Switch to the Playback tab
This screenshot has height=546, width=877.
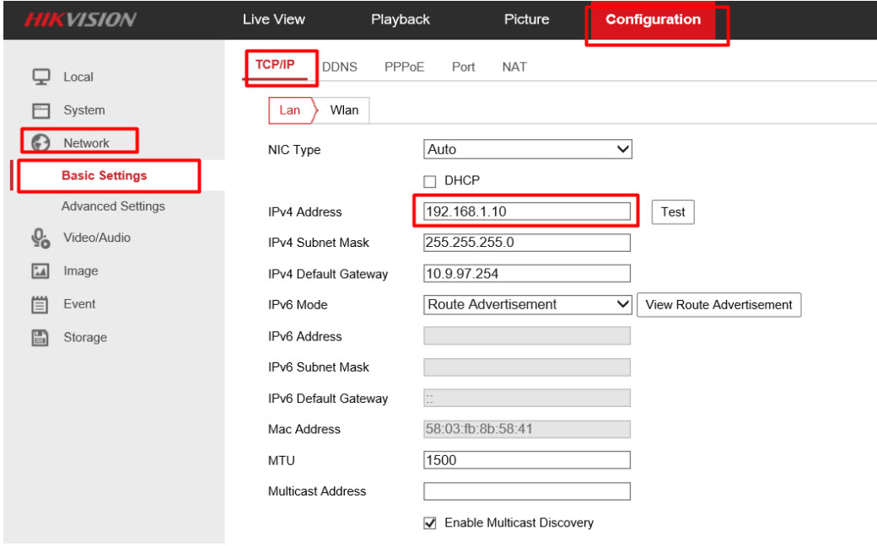click(x=400, y=19)
